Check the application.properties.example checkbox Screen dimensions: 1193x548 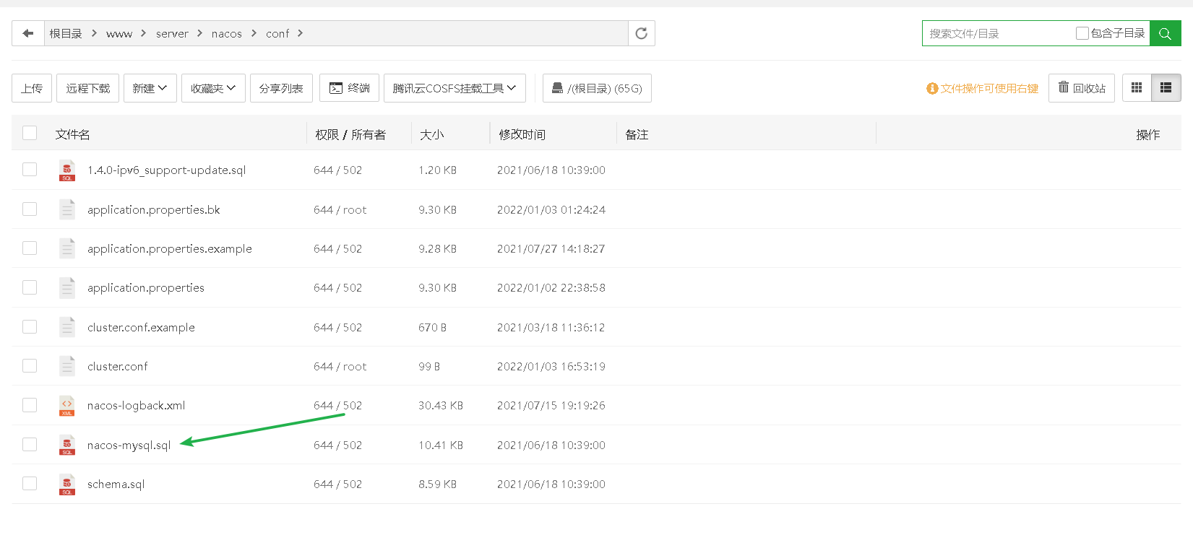(30, 248)
